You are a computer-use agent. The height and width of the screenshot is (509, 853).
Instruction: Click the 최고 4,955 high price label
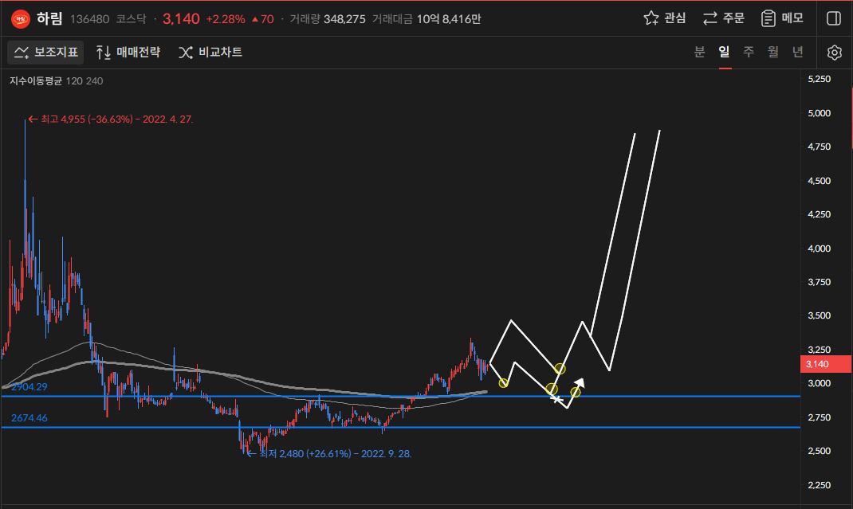(x=111, y=119)
